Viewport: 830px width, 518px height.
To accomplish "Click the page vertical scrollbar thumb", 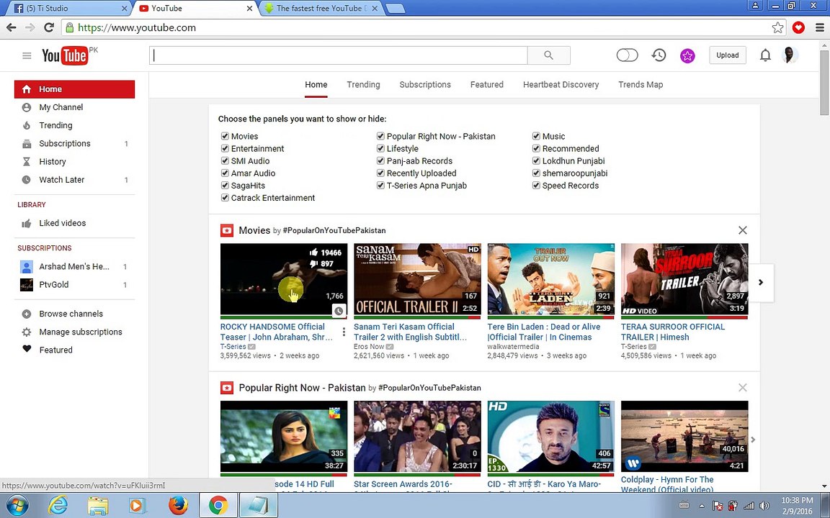I will click(x=824, y=83).
